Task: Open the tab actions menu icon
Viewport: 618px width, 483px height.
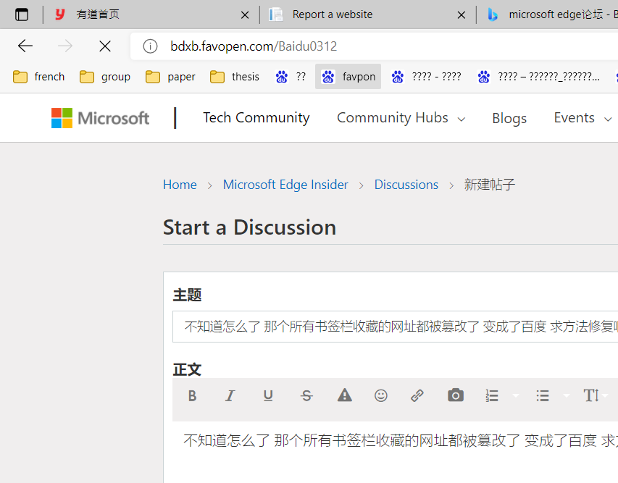Action: [22, 14]
